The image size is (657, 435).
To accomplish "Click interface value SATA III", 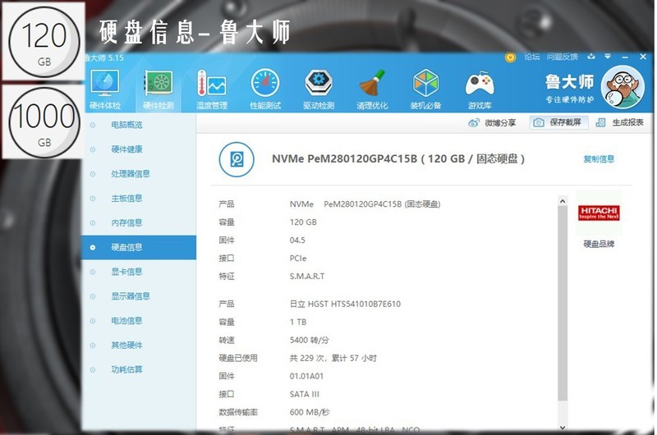I will [x=304, y=394].
